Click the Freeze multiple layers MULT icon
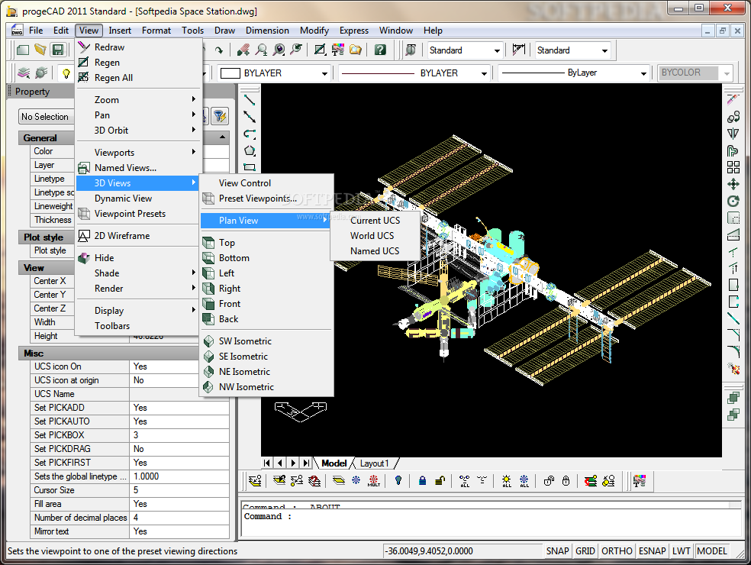751x565 pixels. (373, 481)
